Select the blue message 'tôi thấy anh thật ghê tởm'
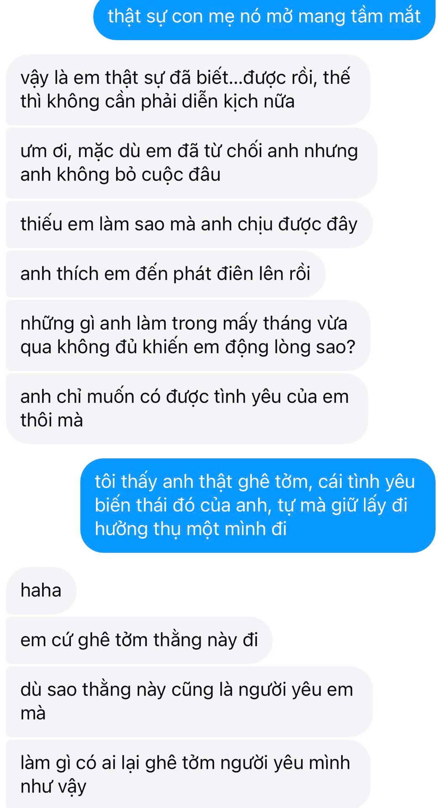 coord(258,505)
